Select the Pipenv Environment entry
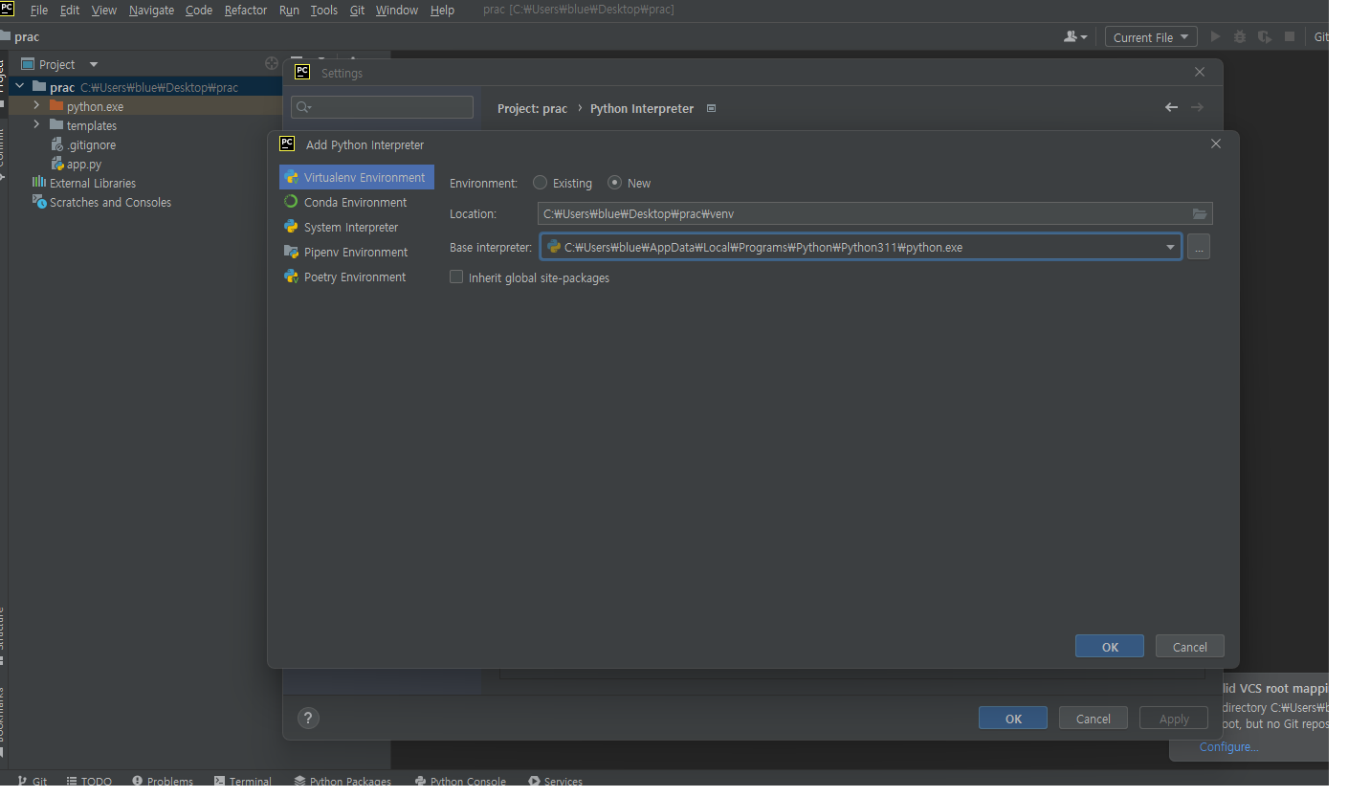 click(356, 252)
